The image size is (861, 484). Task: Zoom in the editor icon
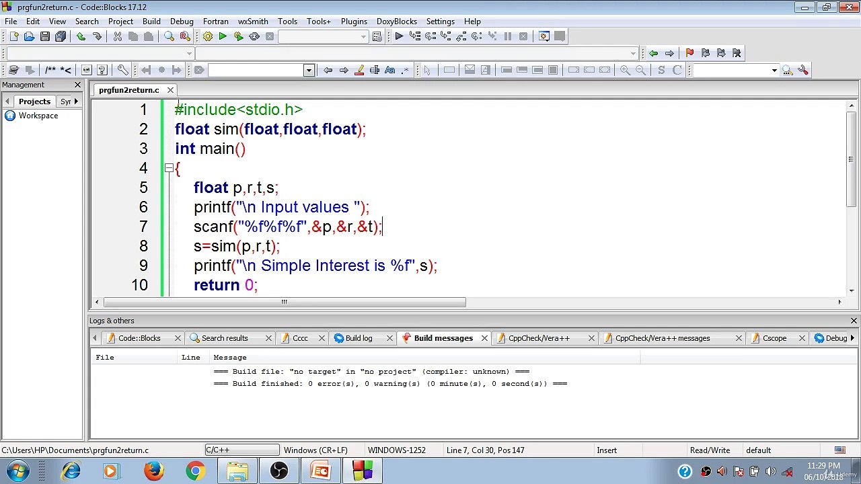click(625, 70)
